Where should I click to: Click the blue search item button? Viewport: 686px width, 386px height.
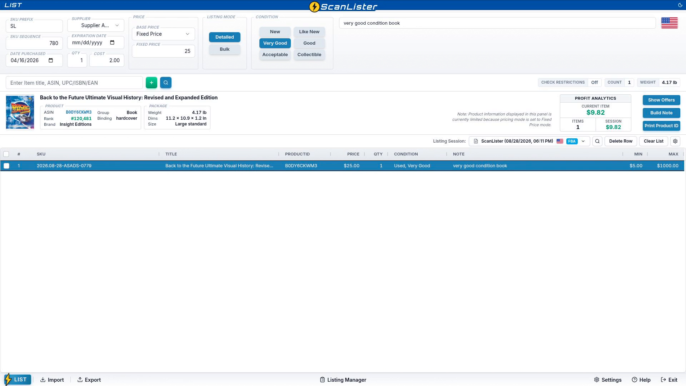click(166, 83)
